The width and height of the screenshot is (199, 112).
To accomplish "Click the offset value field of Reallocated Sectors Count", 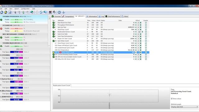I will (x=139, y=32).
